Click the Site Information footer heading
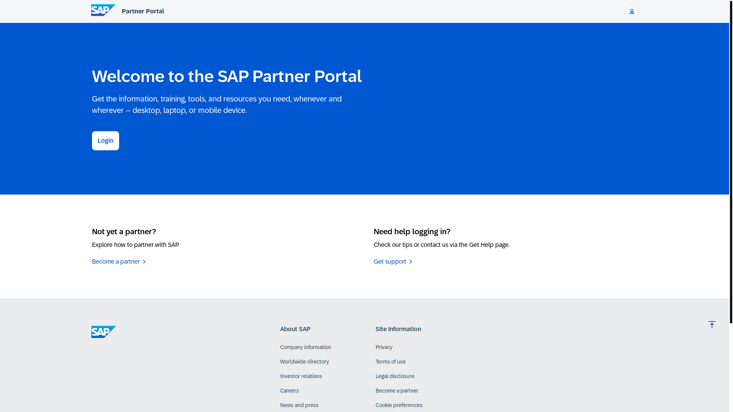The height and width of the screenshot is (412, 733). tap(398, 329)
